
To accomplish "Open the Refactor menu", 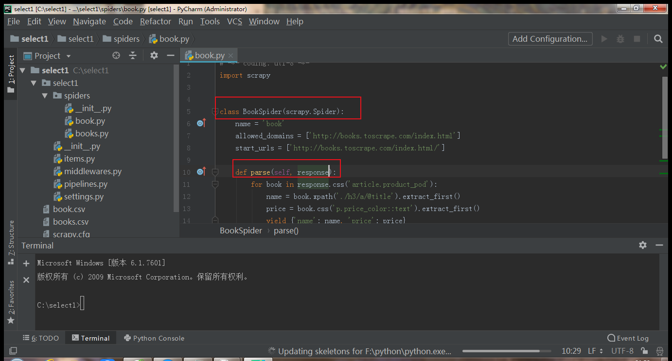I will (155, 21).
